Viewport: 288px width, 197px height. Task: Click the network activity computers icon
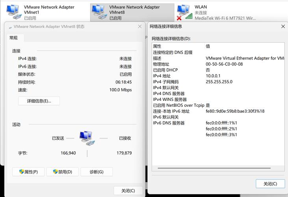[87, 138]
